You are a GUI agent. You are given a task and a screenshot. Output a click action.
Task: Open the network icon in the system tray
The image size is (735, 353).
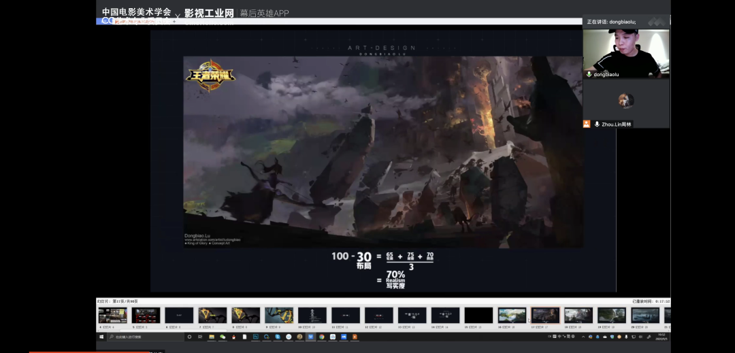[634, 337]
